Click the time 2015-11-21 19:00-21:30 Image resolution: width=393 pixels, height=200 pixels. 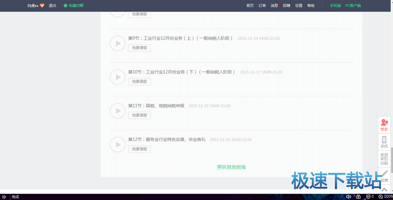[231, 140]
